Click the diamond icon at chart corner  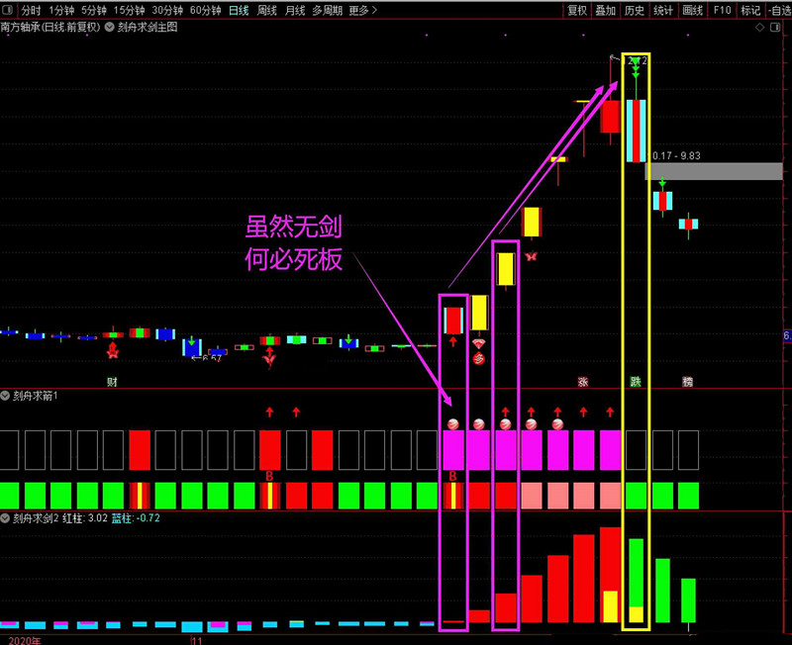click(x=759, y=28)
